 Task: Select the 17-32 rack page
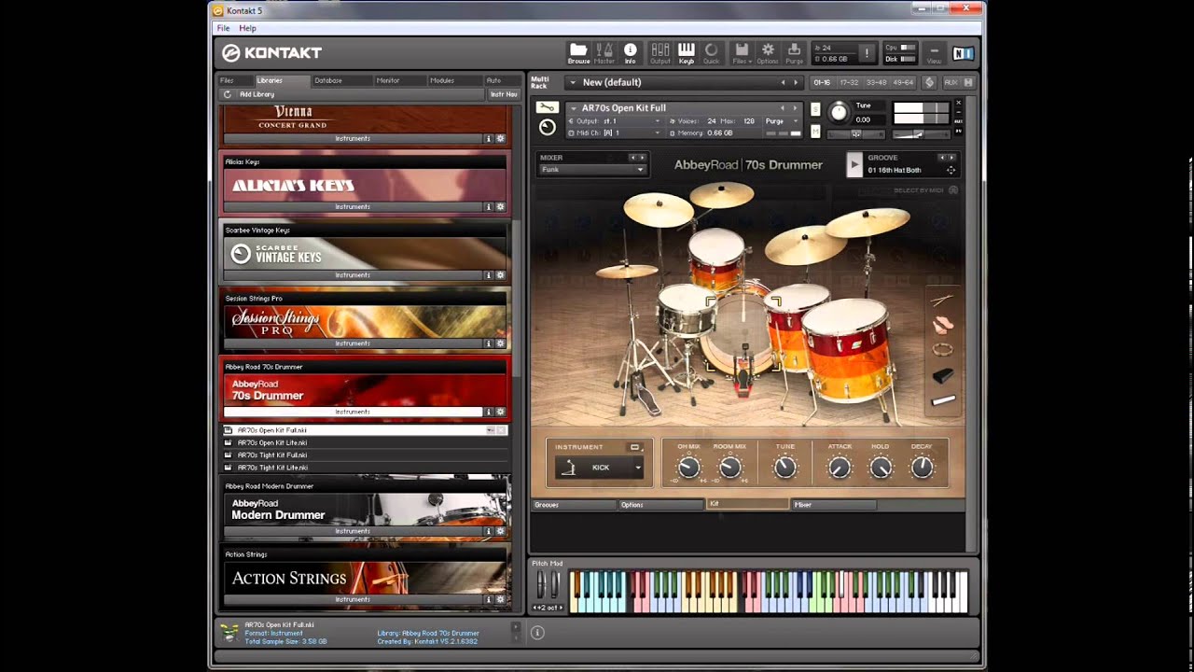pos(849,82)
